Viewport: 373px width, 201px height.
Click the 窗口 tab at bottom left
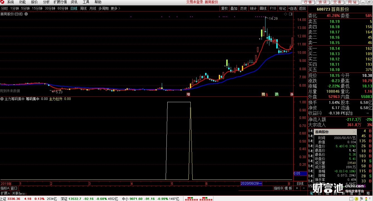pyautogui.click(x=14, y=188)
